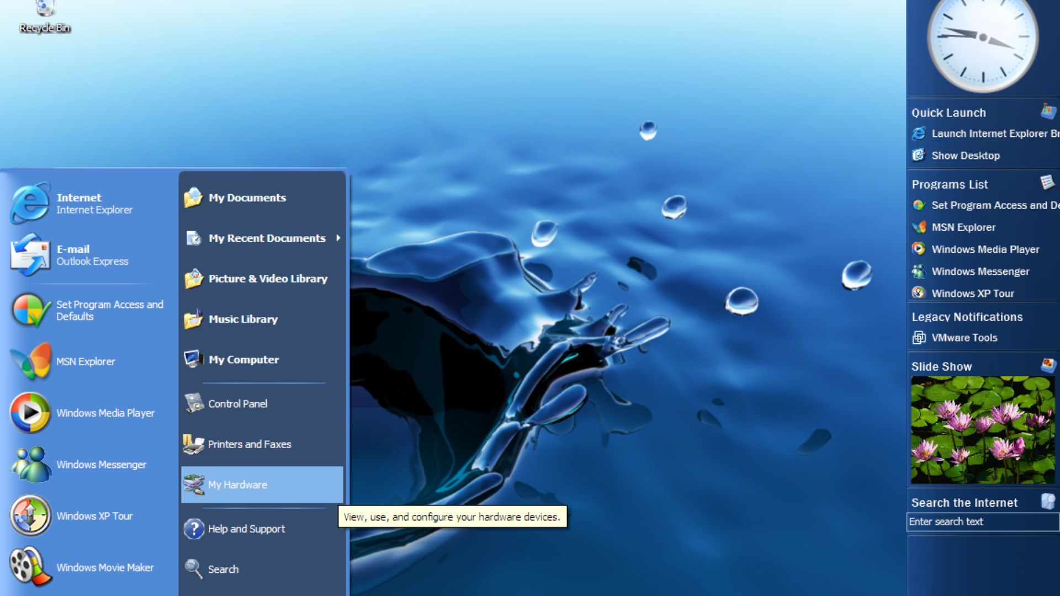Screen dimensions: 1060x596
Task: Click the Slide Show panel header icon
Action: 1047,365
